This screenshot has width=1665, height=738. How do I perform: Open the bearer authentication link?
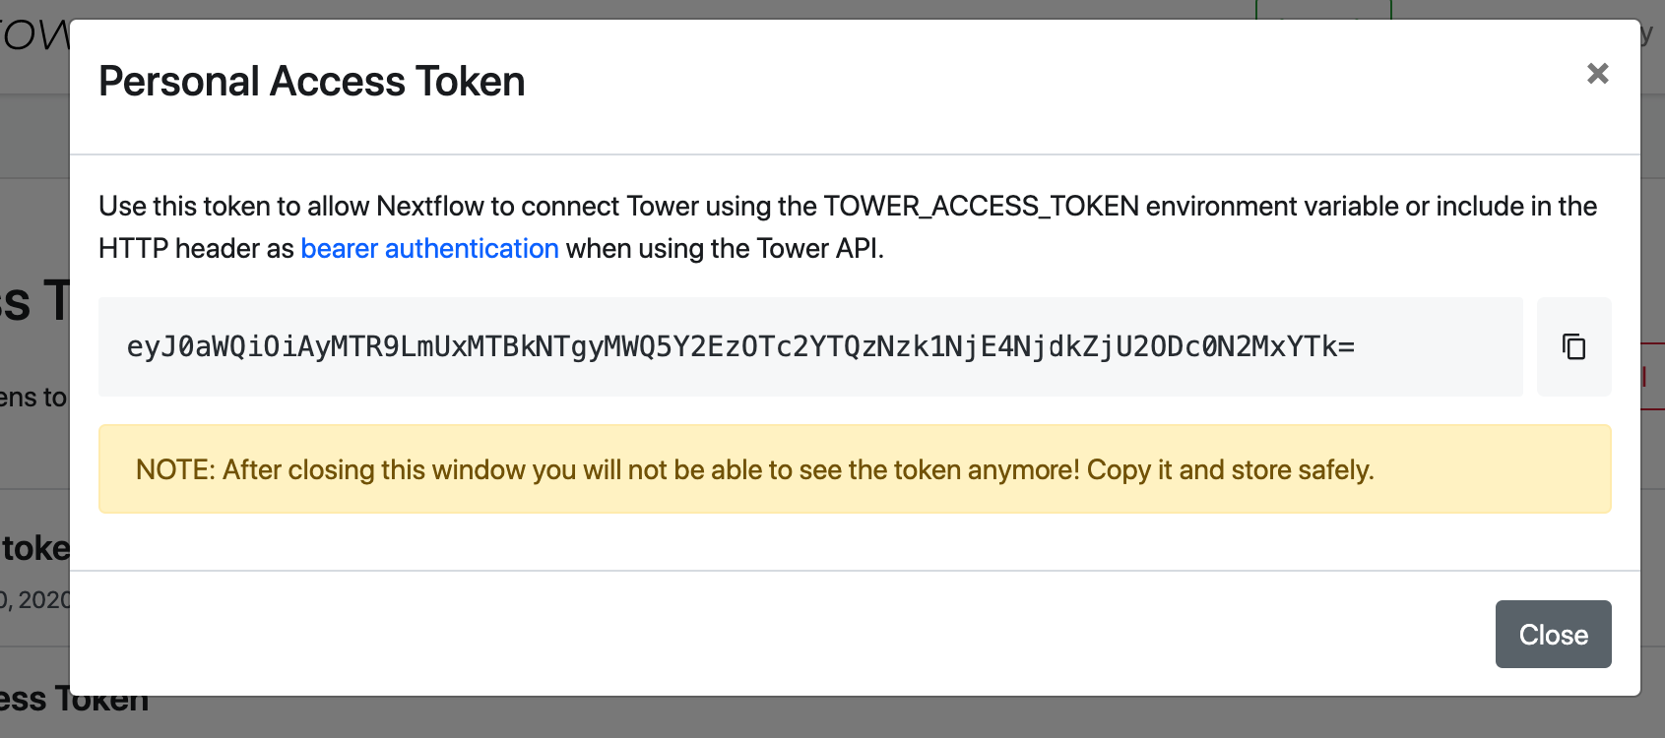tap(429, 249)
